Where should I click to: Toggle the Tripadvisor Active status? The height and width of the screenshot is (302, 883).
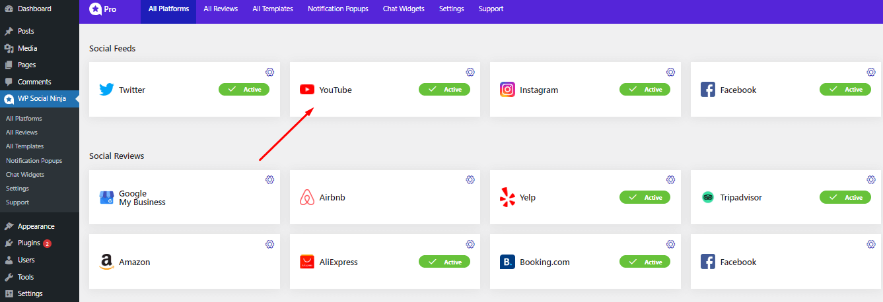pyautogui.click(x=845, y=197)
